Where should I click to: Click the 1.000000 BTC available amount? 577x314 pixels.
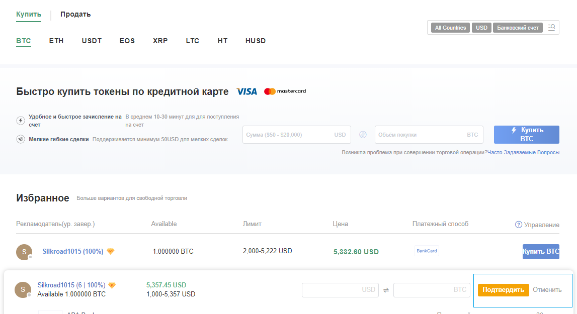pos(173,252)
